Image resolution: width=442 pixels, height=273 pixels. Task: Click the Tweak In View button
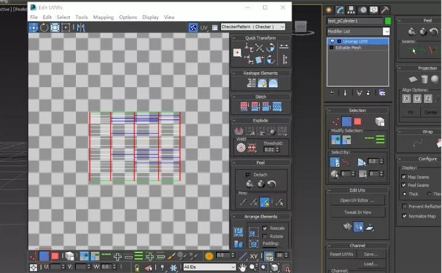pyautogui.click(x=357, y=212)
